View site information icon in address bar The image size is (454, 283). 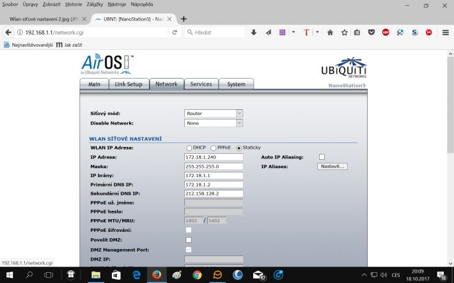(20, 33)
